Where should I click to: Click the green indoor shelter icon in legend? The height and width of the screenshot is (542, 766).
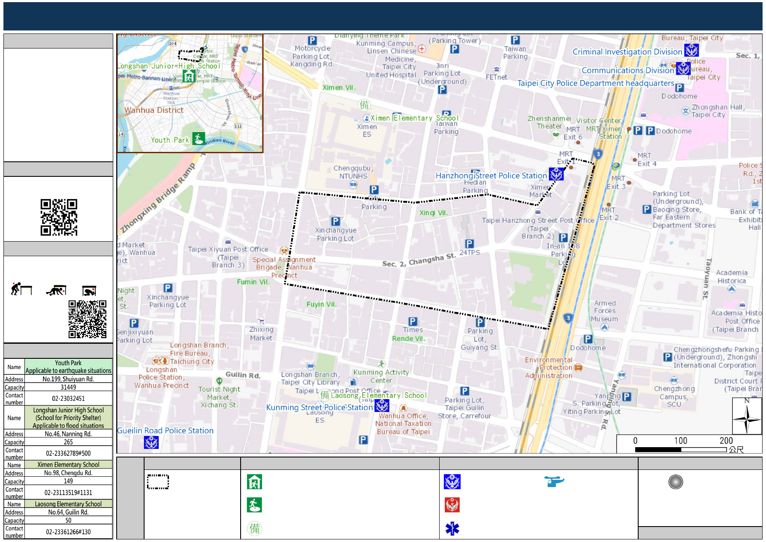(254, 481)
